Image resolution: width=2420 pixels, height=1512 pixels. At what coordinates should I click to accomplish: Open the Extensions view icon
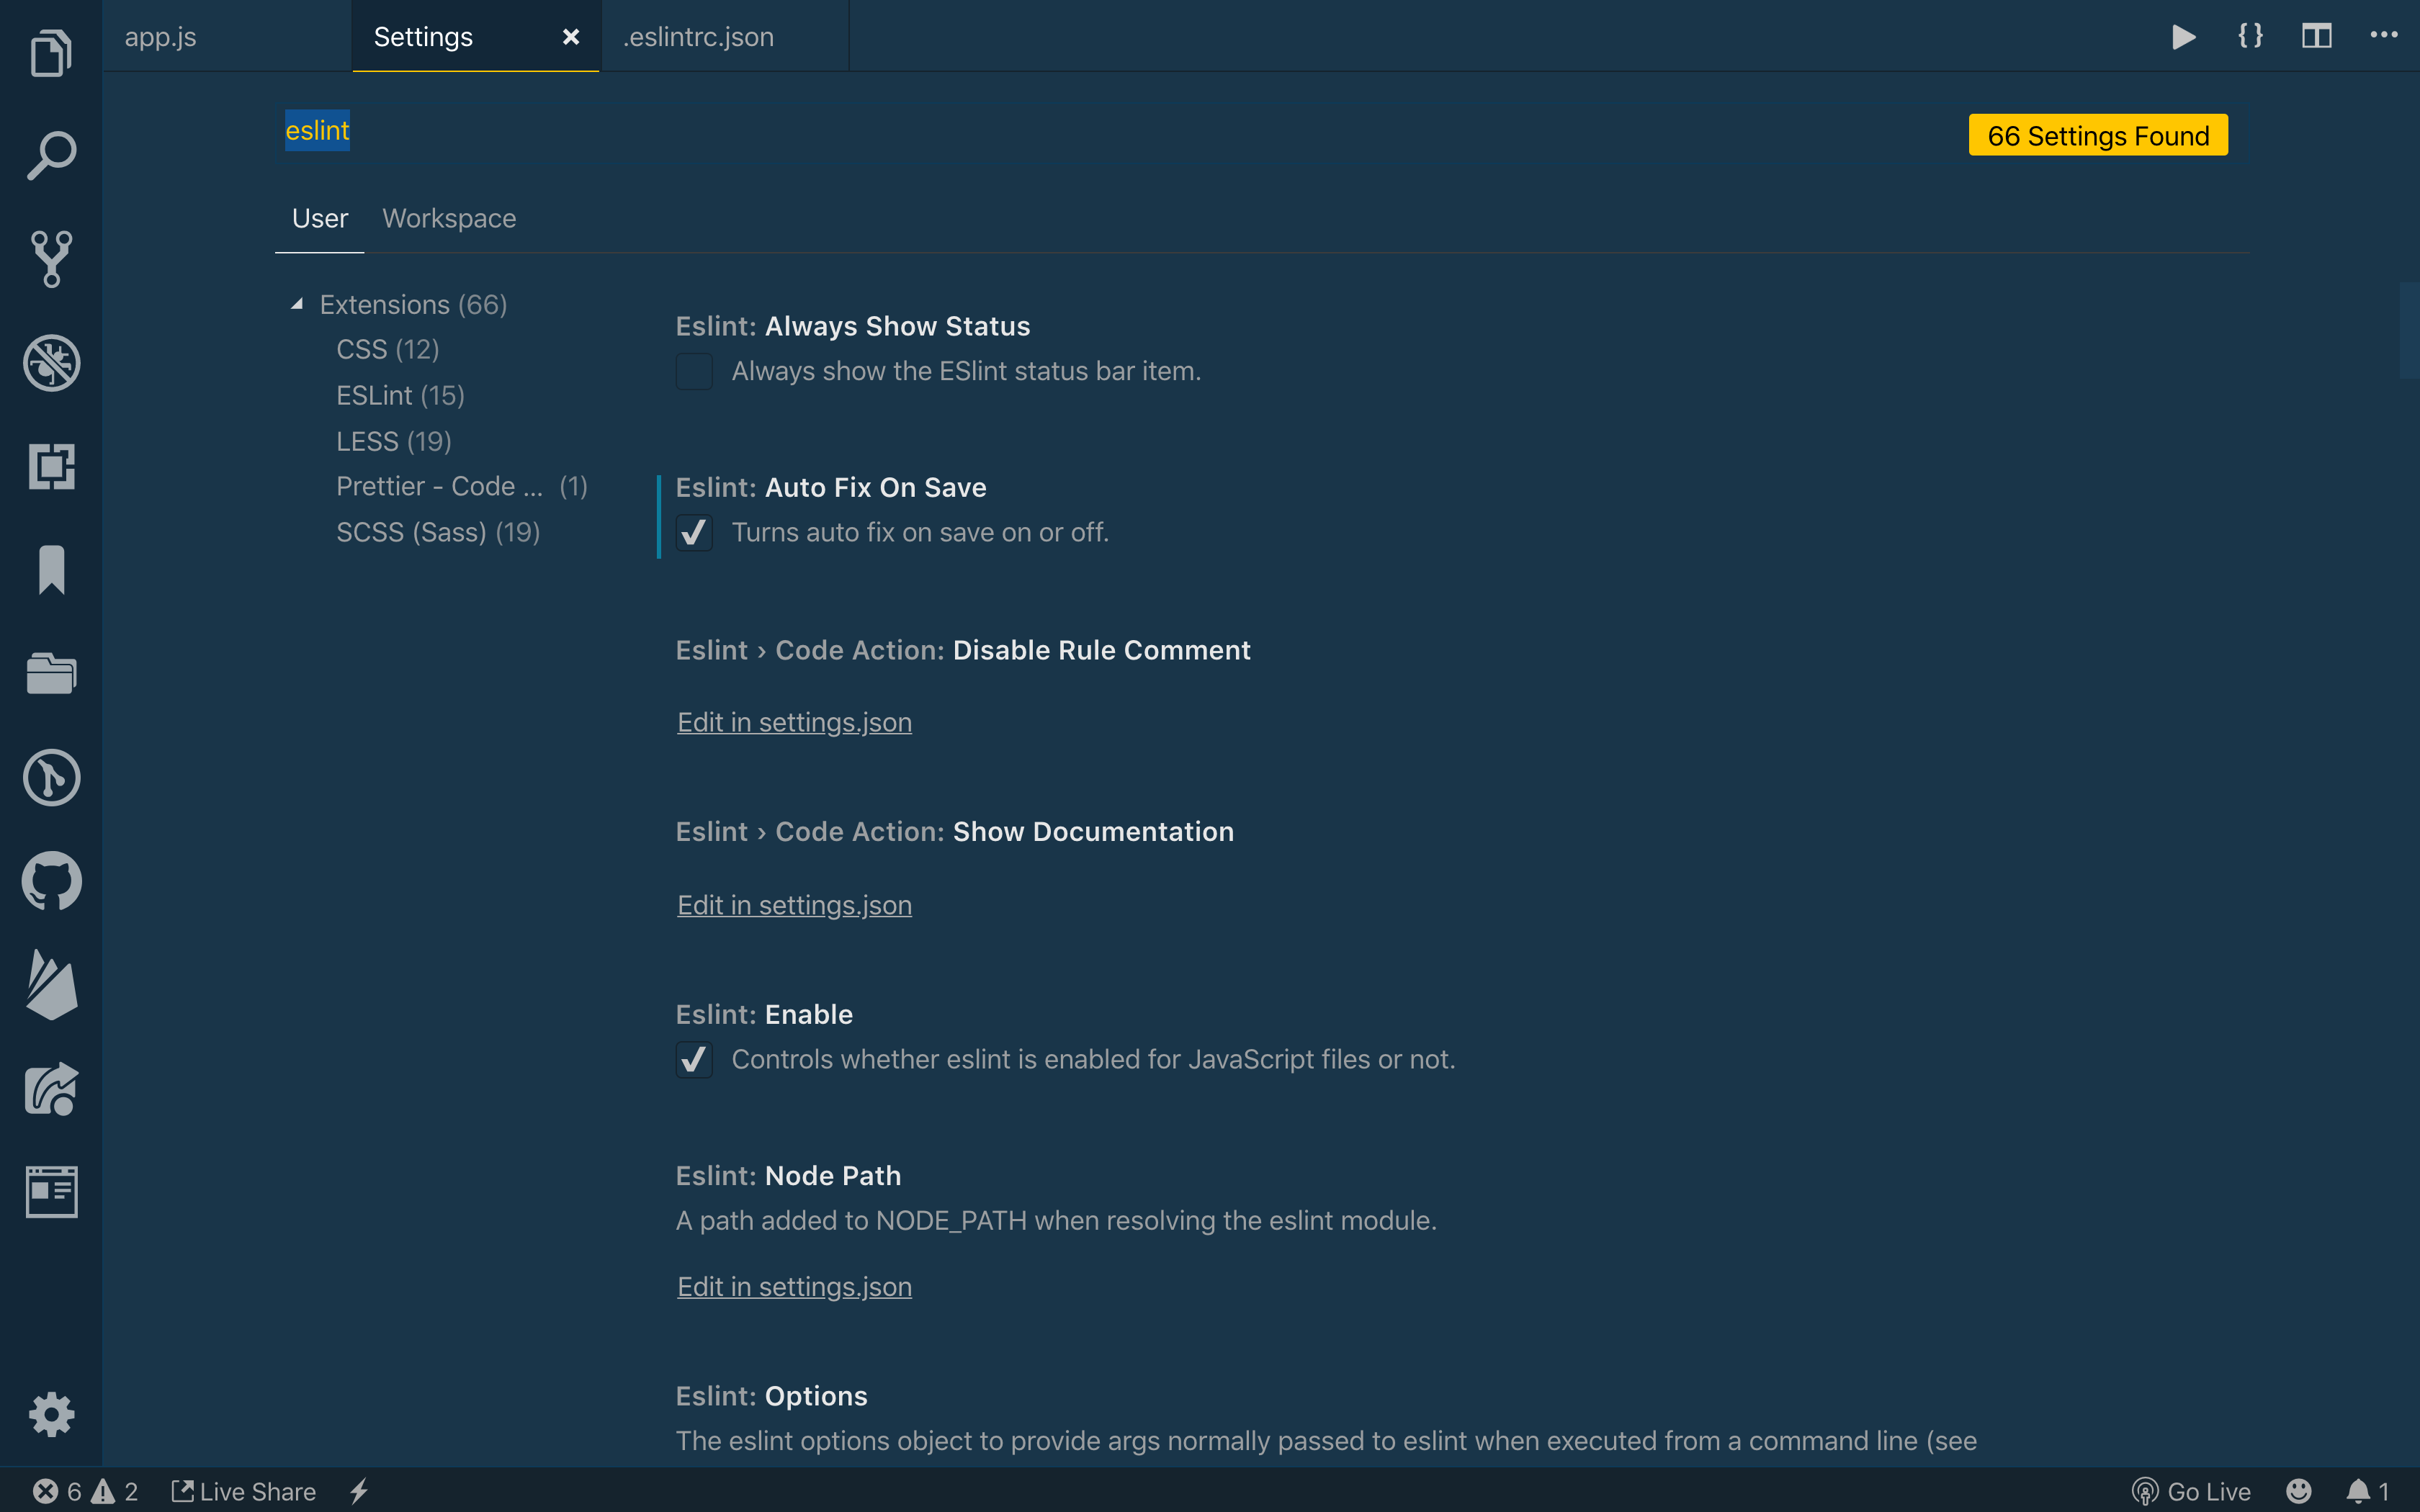click(x=51, y=467)
